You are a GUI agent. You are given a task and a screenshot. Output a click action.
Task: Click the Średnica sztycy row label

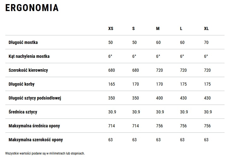click(23, 112)
